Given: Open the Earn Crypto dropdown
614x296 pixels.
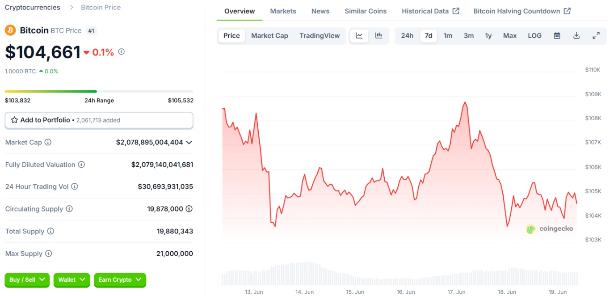Looking at the screenshot, I should (x=120, y=280).
